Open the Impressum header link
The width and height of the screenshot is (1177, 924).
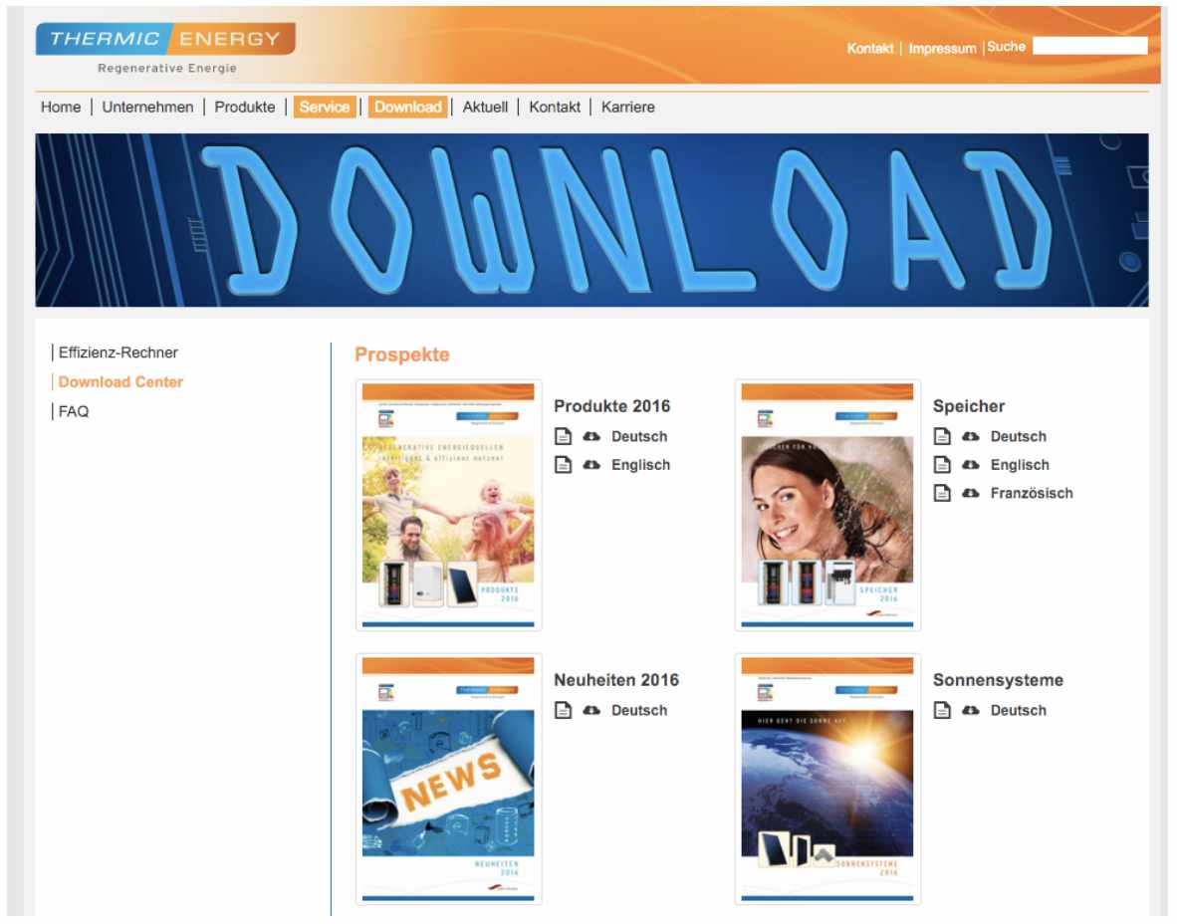(x=943, y=49)
